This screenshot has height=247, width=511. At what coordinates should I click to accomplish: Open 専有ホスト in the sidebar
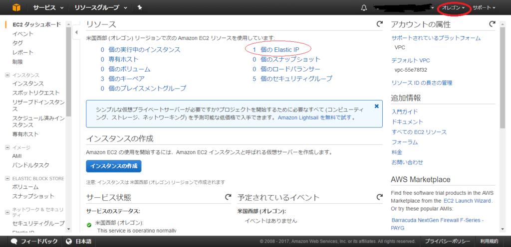point(25,134)
